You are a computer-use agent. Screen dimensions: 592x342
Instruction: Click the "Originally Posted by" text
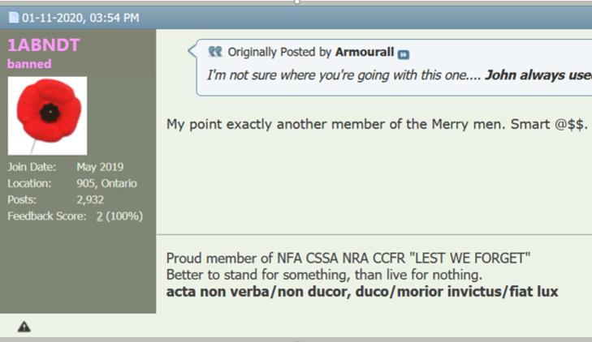(279, 53)
